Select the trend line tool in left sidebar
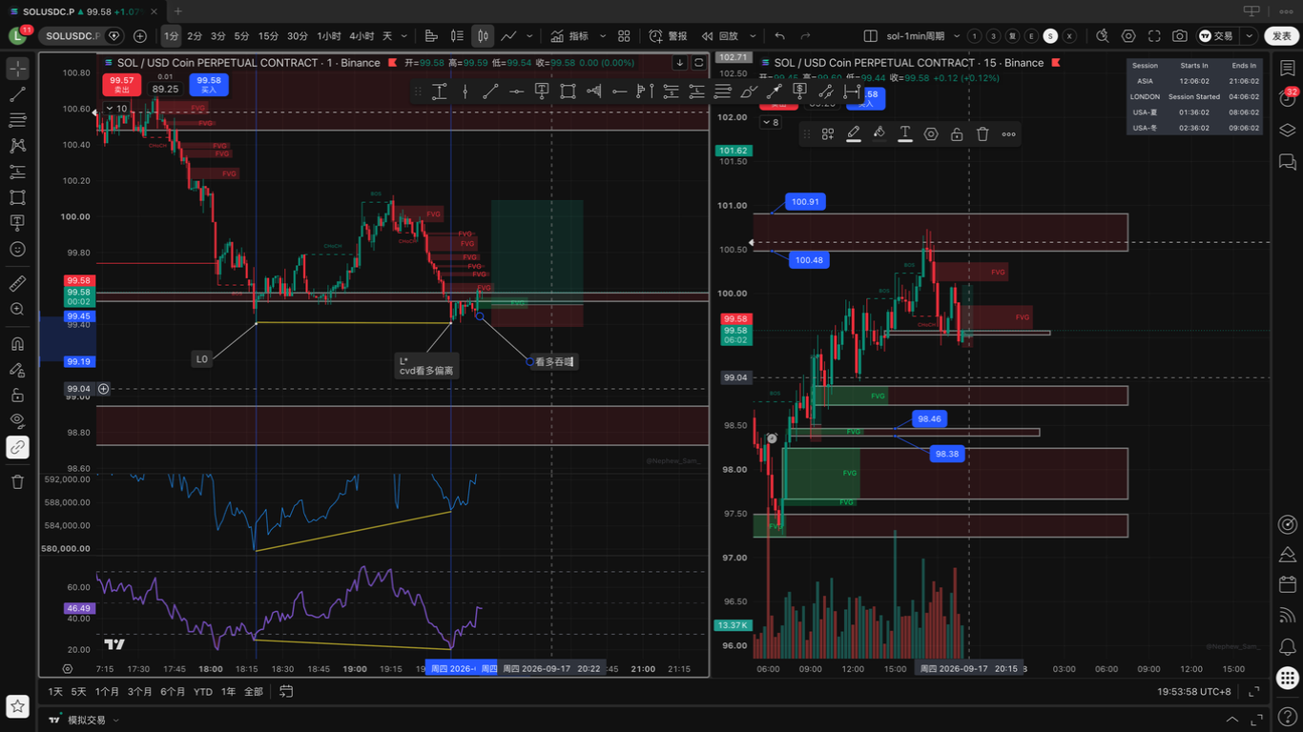This screenshot has width=1303, height=732. [x=17, y=94]
